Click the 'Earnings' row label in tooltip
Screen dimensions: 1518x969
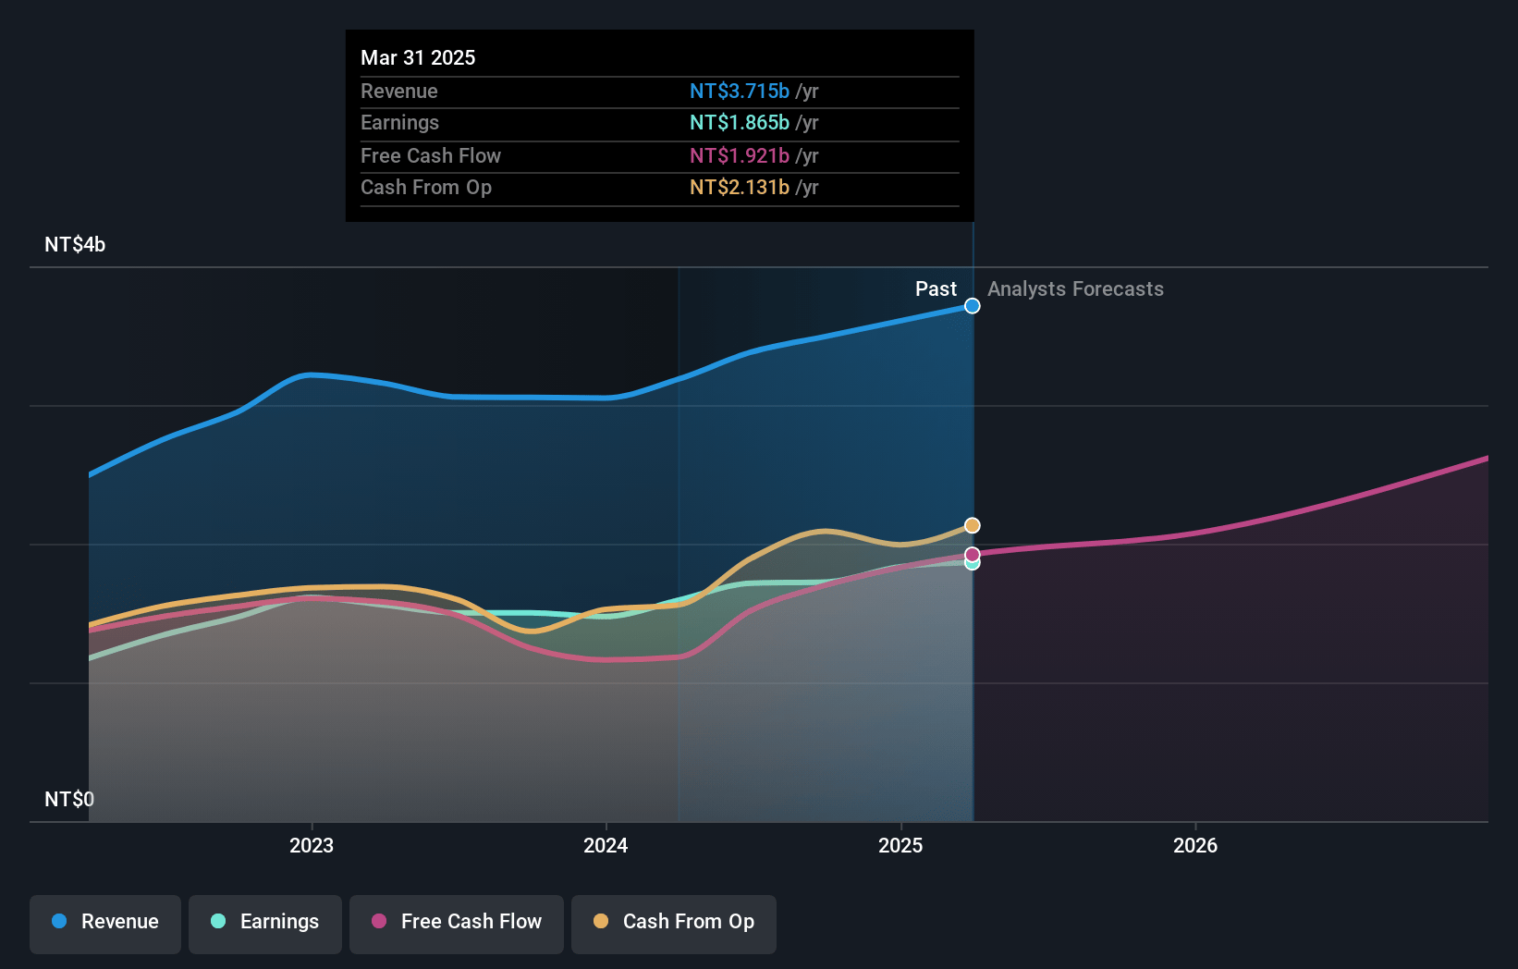pos(399,123)
